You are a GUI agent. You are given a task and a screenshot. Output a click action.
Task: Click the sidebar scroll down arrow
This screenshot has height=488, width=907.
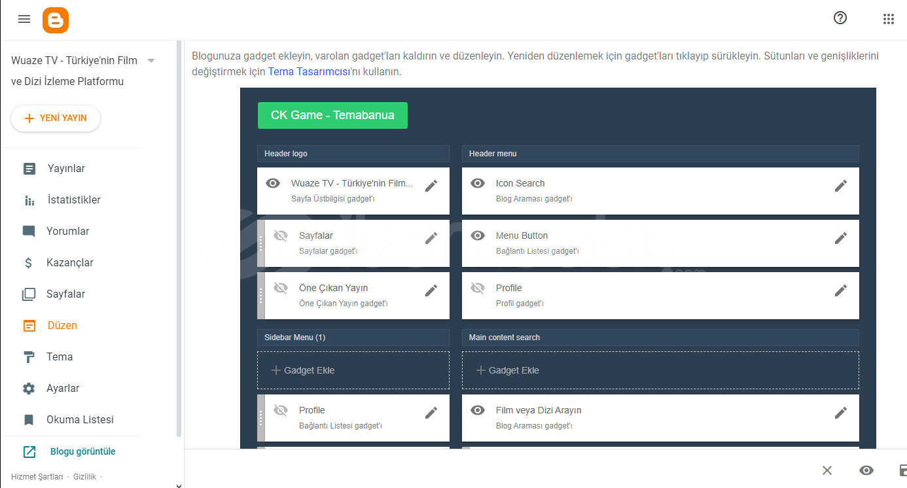(179, 485)
